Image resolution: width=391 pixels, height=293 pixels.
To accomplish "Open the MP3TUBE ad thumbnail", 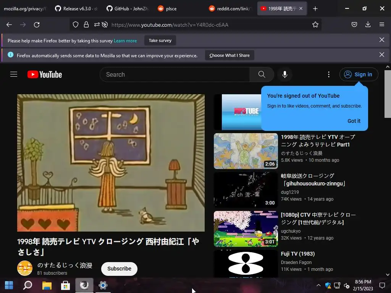I will pyautogui.click(x=238, y=112).
